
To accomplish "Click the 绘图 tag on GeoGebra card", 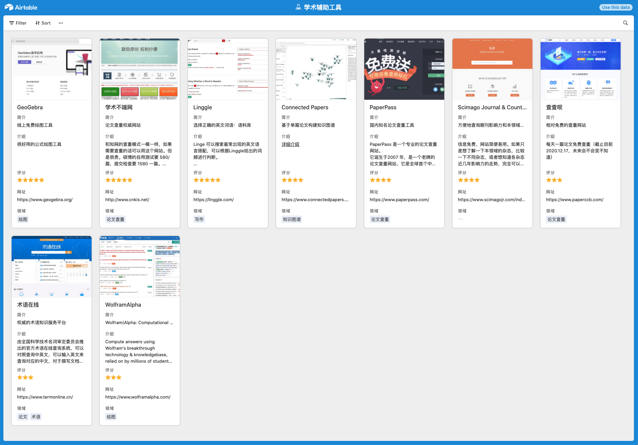I will [23, 219].
